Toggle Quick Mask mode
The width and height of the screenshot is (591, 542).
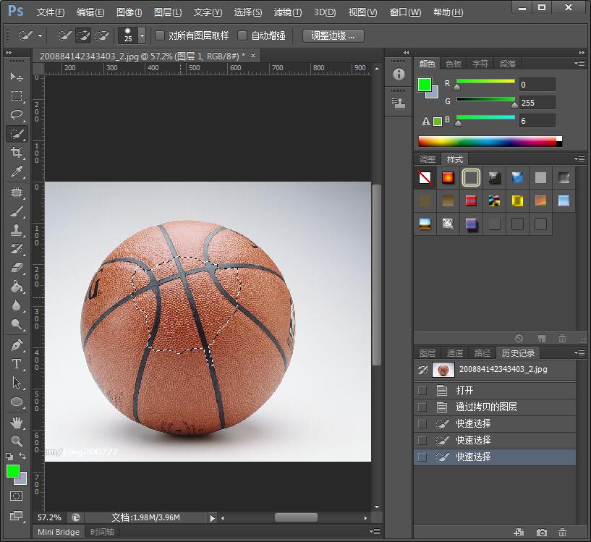[16, 496]
